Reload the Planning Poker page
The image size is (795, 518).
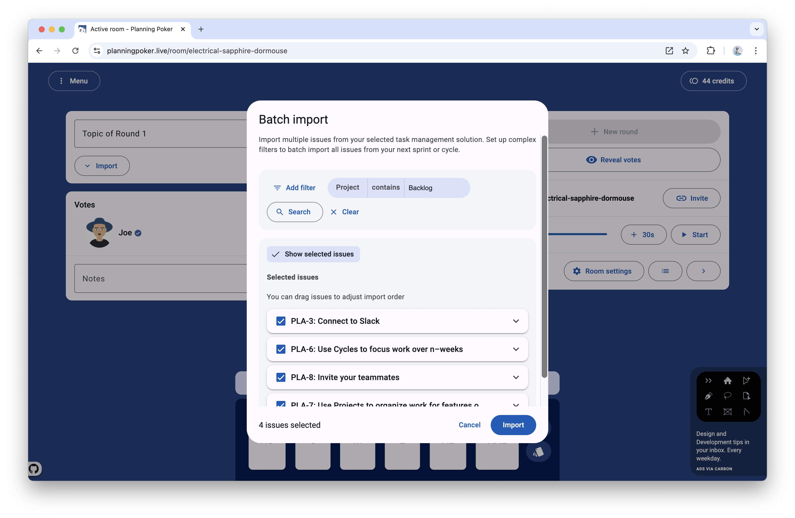click(x=75, y=51)
